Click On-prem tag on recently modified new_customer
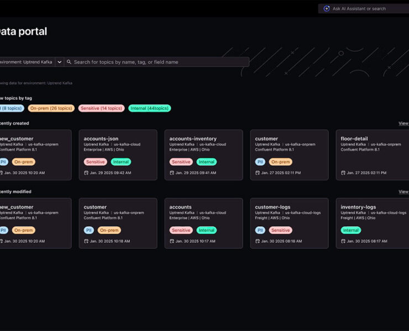The image size is (409, 331). (x=23, y=230)
